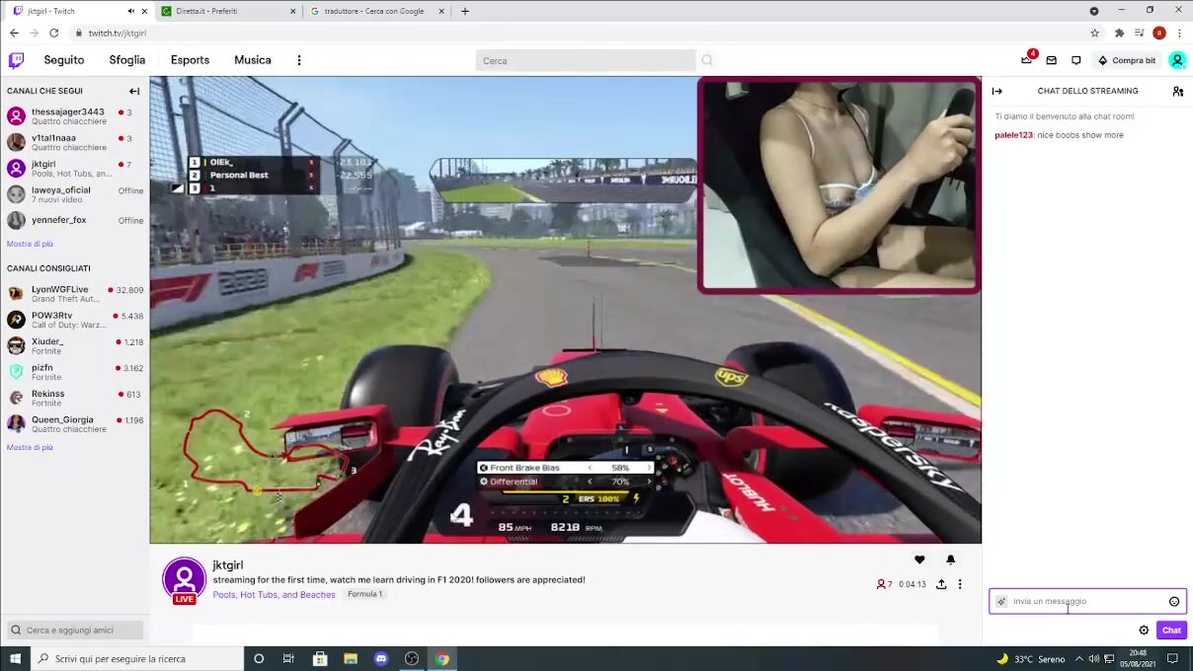This screenshot has width=1193, height=671.
Task: Toggle follow heart for jktgirl
Action: [919, 559]
